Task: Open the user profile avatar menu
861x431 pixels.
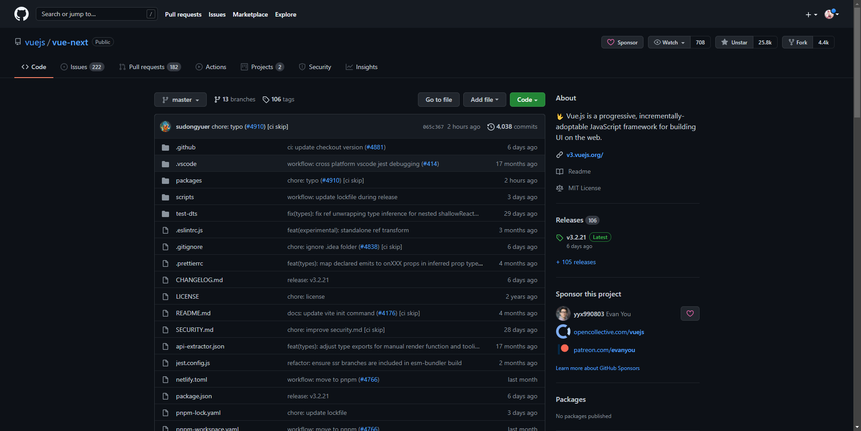Action: pos(831,14)
